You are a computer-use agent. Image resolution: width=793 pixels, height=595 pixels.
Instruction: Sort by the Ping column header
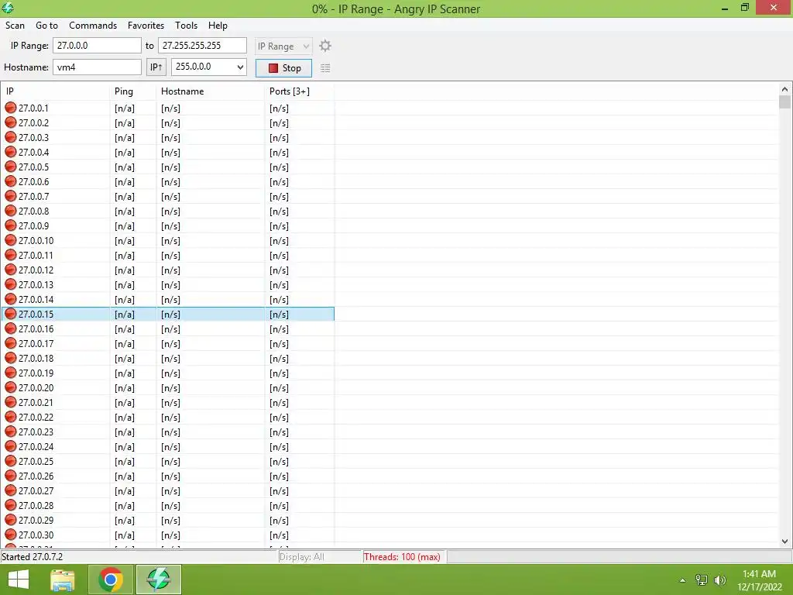pos(133,91)
